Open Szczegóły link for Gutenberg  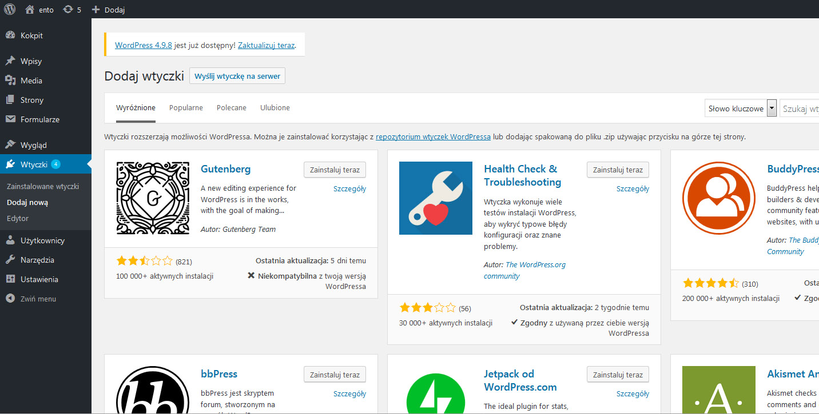(349, 189)
